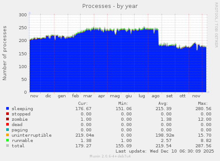Click the red stopped legend swatch
The image size is (220, 161).
coord(8,114)
